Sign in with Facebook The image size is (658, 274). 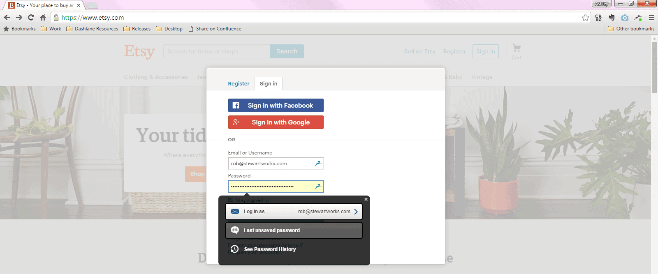(x=276, y=105)
